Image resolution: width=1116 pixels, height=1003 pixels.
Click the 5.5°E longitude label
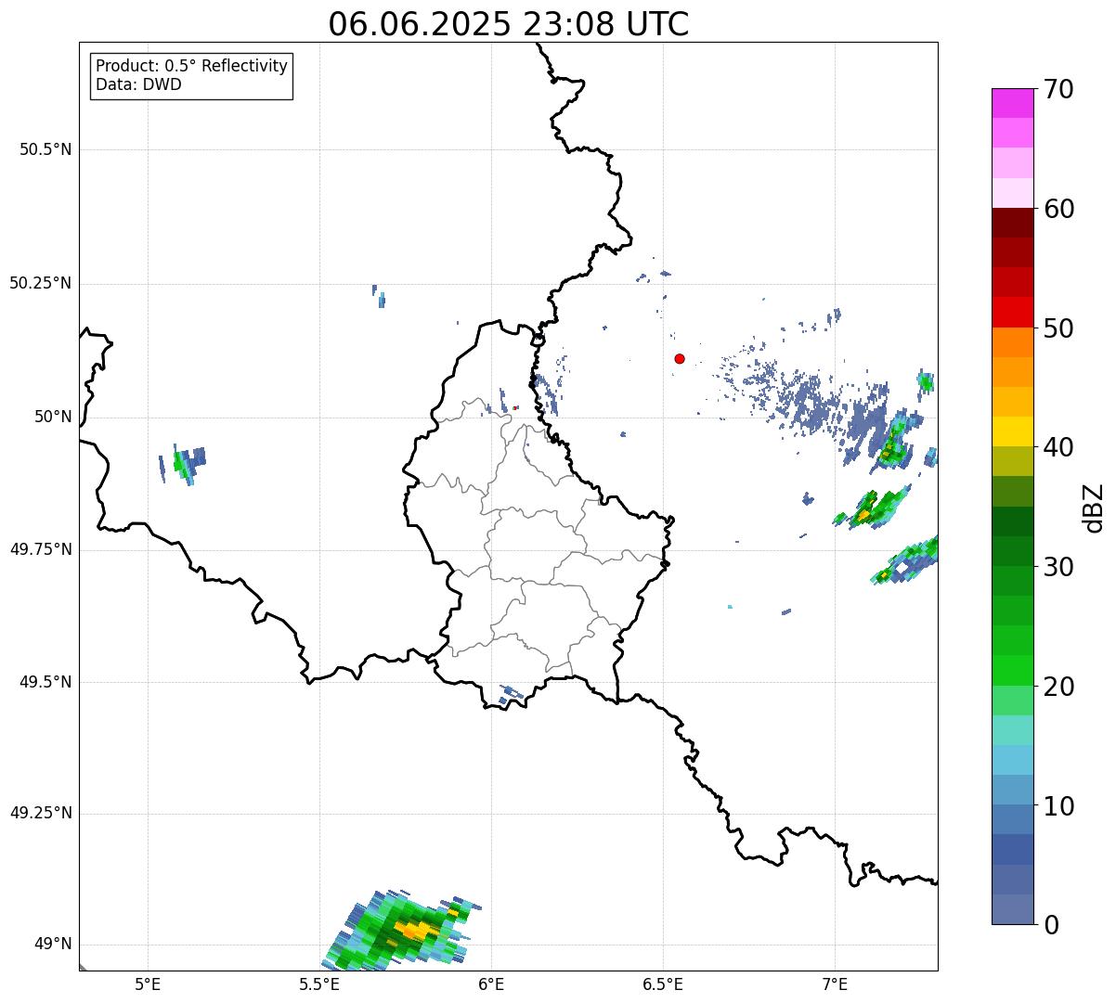pyautogui.click(x=319, y=984)
